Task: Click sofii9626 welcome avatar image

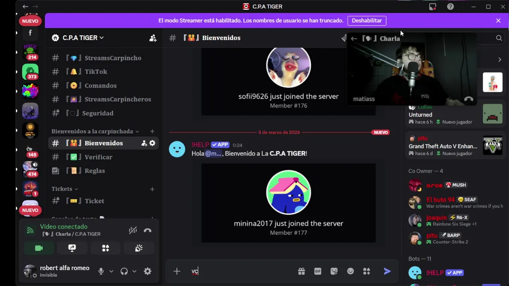Action: [288, 66]
